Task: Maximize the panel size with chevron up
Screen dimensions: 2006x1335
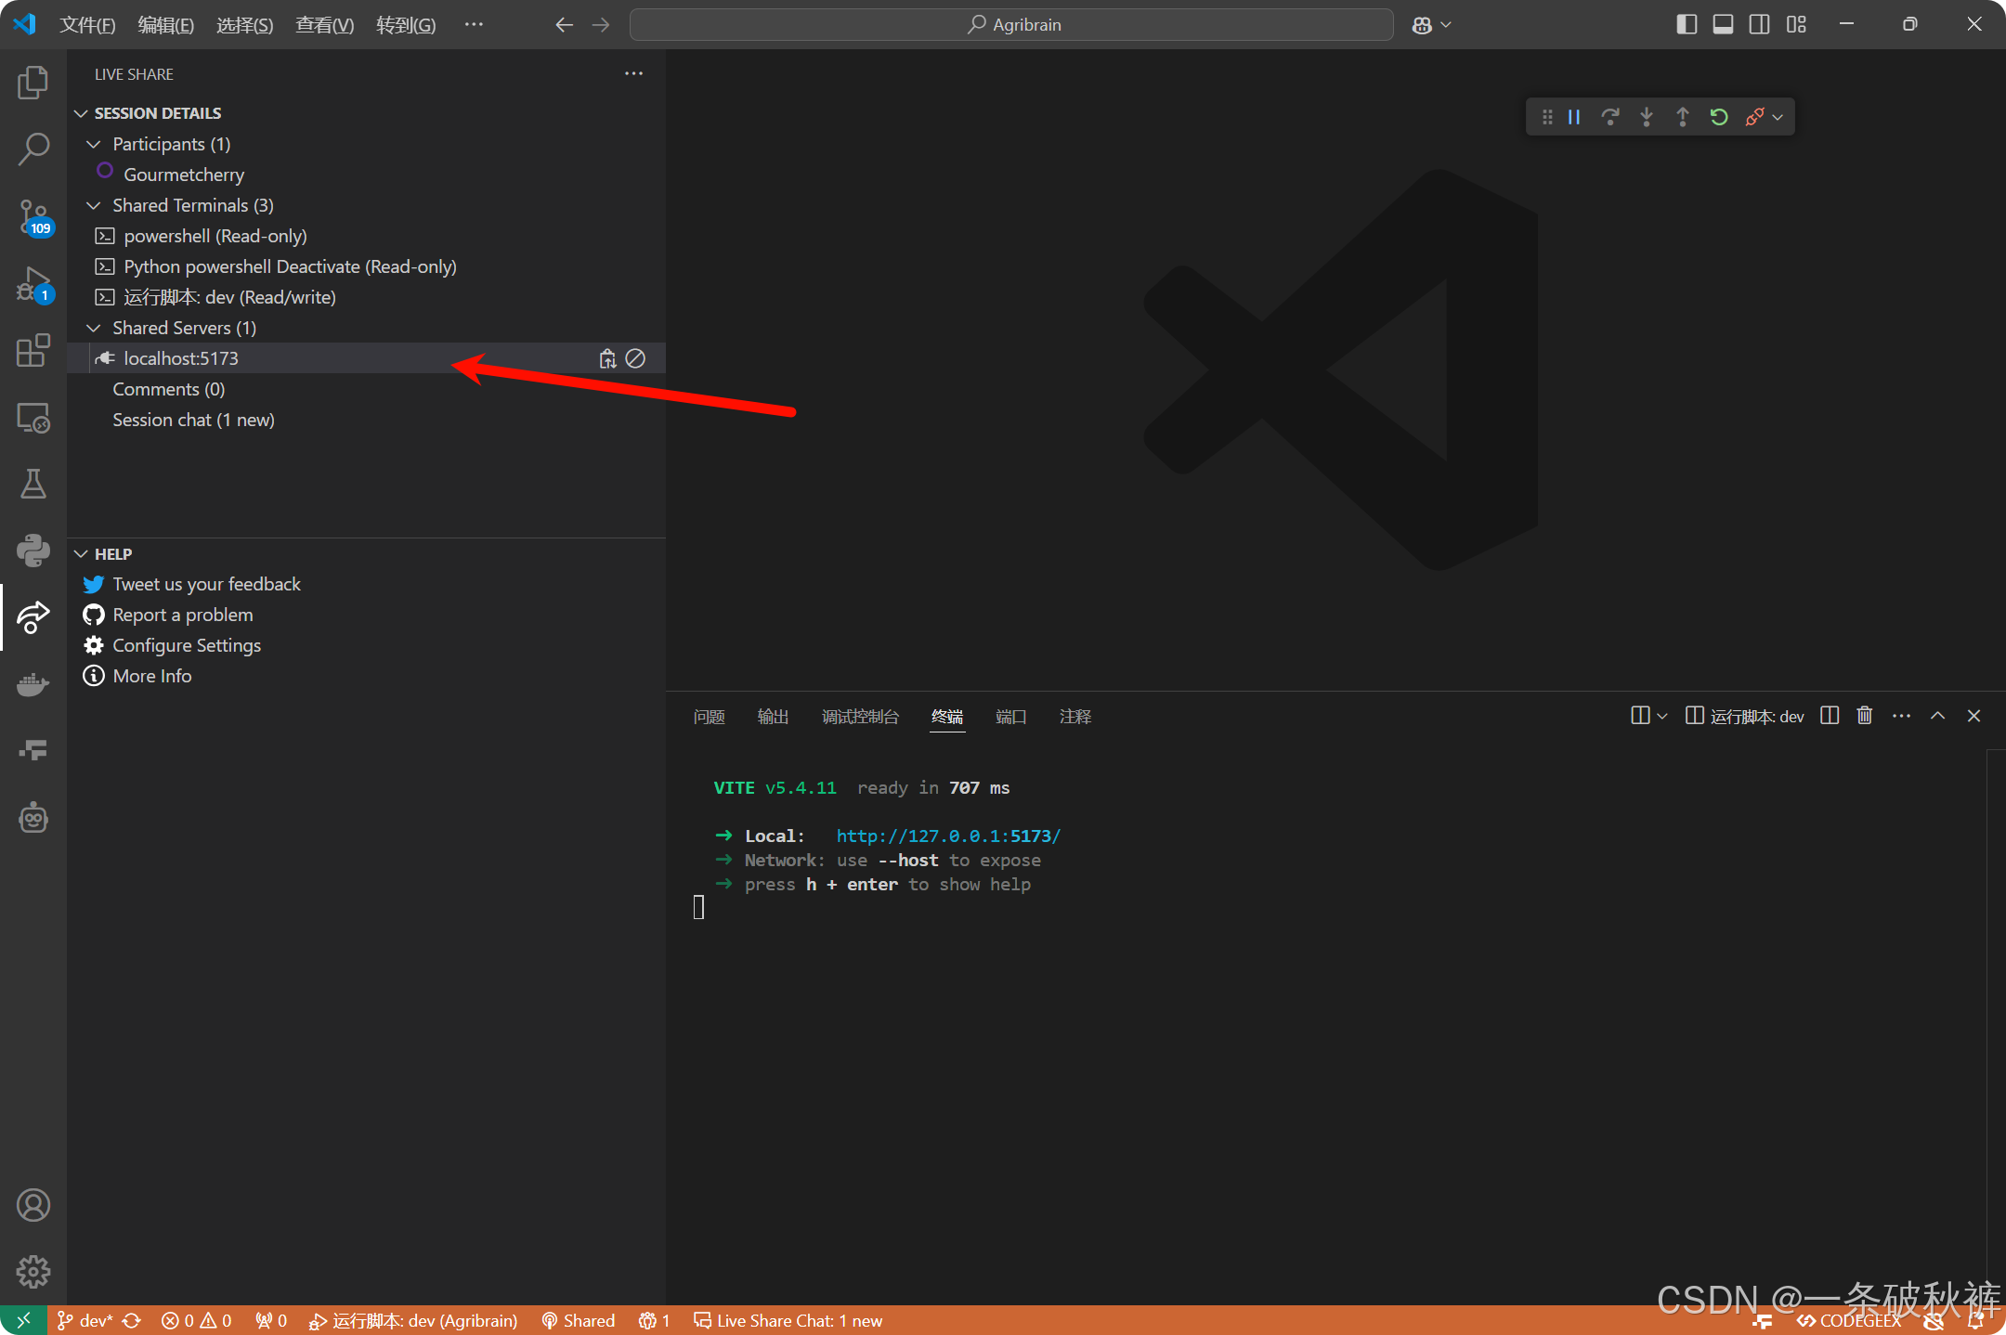Action: [x=1938, y=716]
